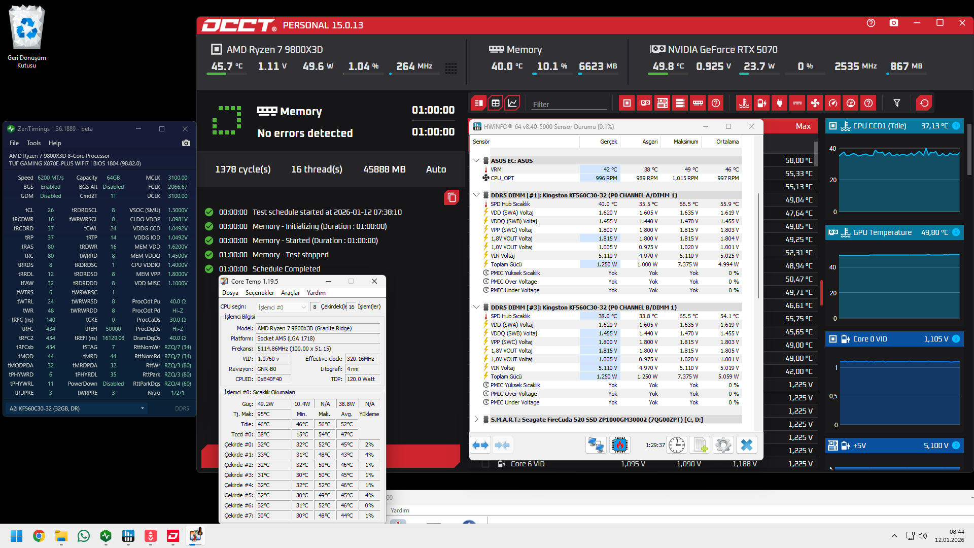
Task: Open Core Temp Yardım menu
Action: pyautogui.click(x=316, y=293)
